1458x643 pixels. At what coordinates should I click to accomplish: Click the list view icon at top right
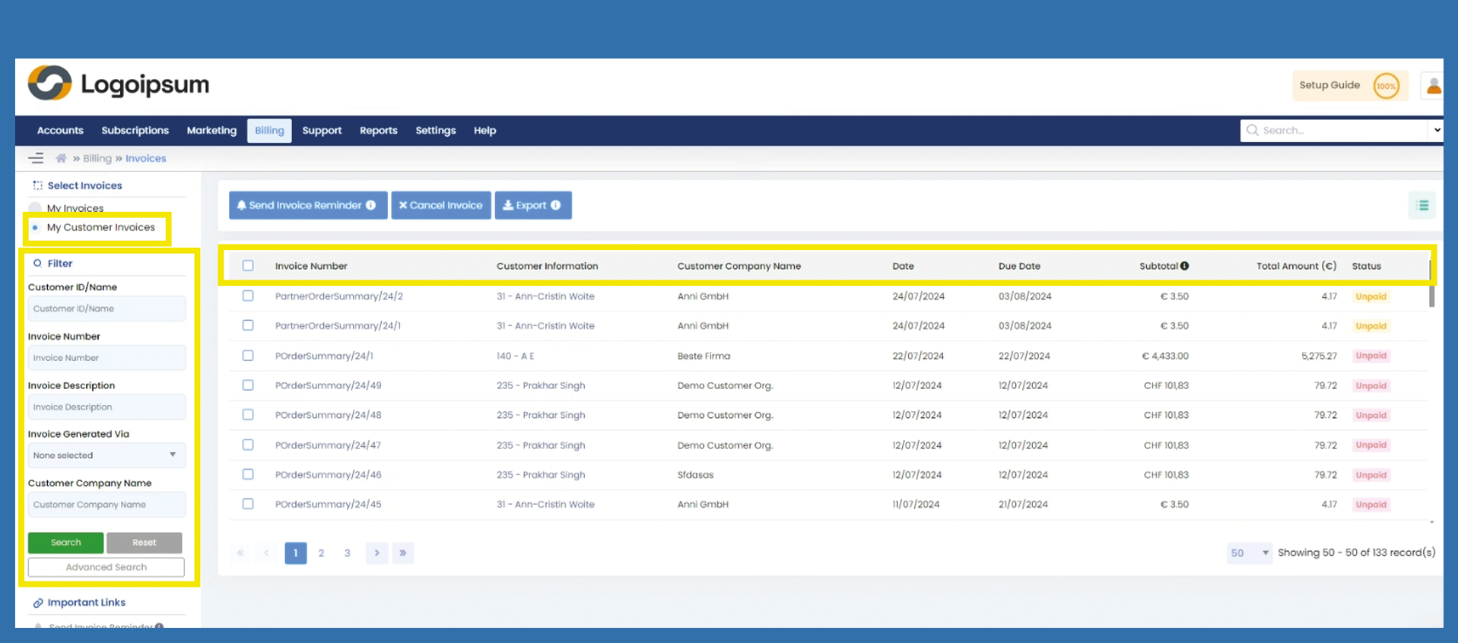click(x=1422, y=205)
